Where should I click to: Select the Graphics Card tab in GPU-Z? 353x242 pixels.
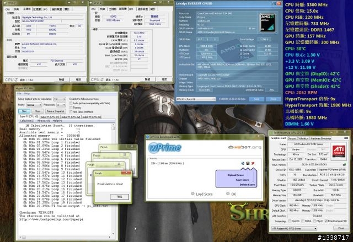(278, 138)
